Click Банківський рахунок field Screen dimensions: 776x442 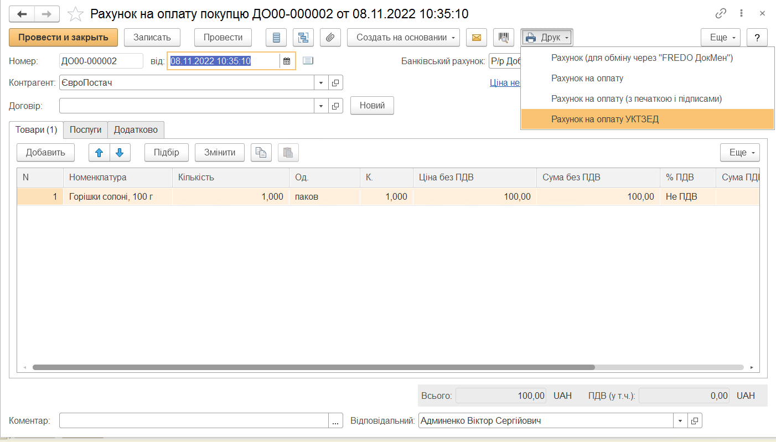504,61
